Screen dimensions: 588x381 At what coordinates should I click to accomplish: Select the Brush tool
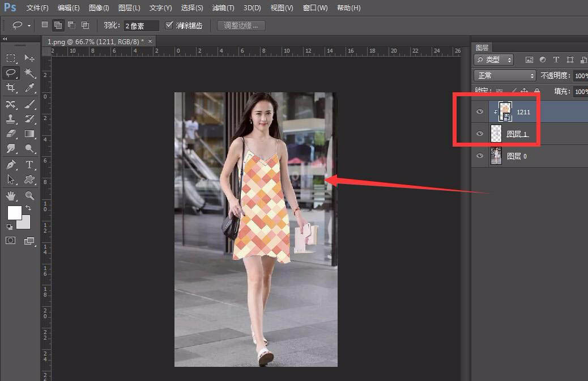tap(29, 104)
